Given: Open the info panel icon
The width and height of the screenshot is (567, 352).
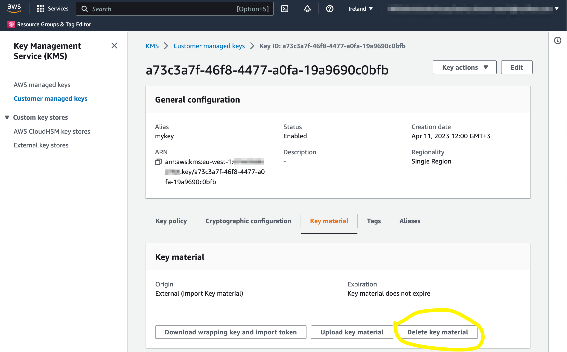Looking at the screenshot, I should [x=558, y=40].
